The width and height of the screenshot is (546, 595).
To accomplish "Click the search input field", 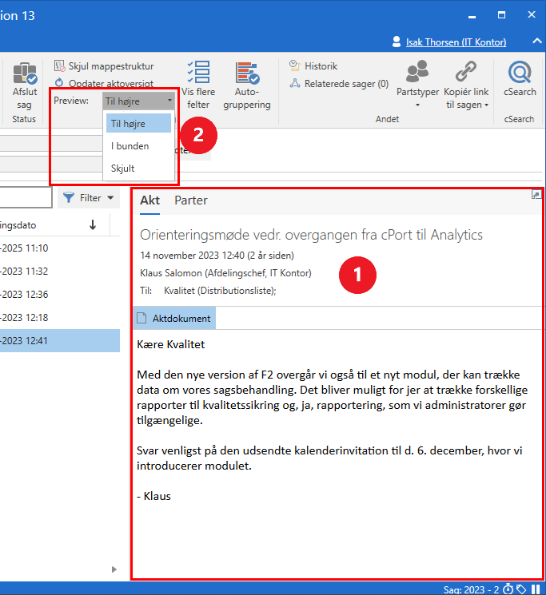I will 26,197.
